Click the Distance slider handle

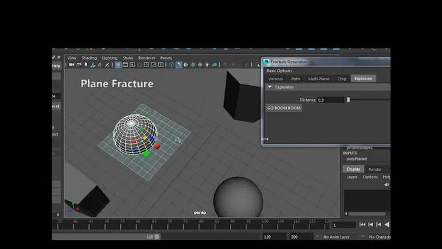[x=348, y=100]
